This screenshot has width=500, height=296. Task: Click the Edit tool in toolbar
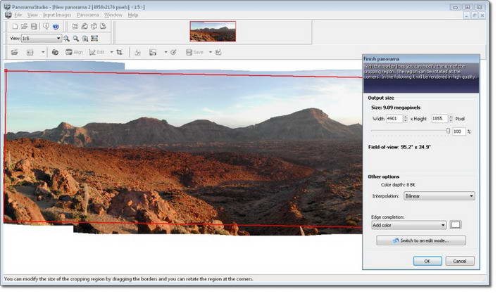[97, 52]
